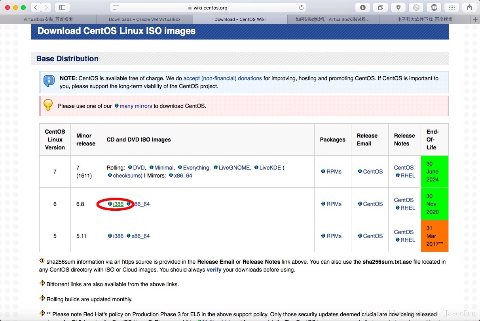
Task: Click the 31 Mar 2017** End-Of-Life cell
Action: click(x=434, y=236)
